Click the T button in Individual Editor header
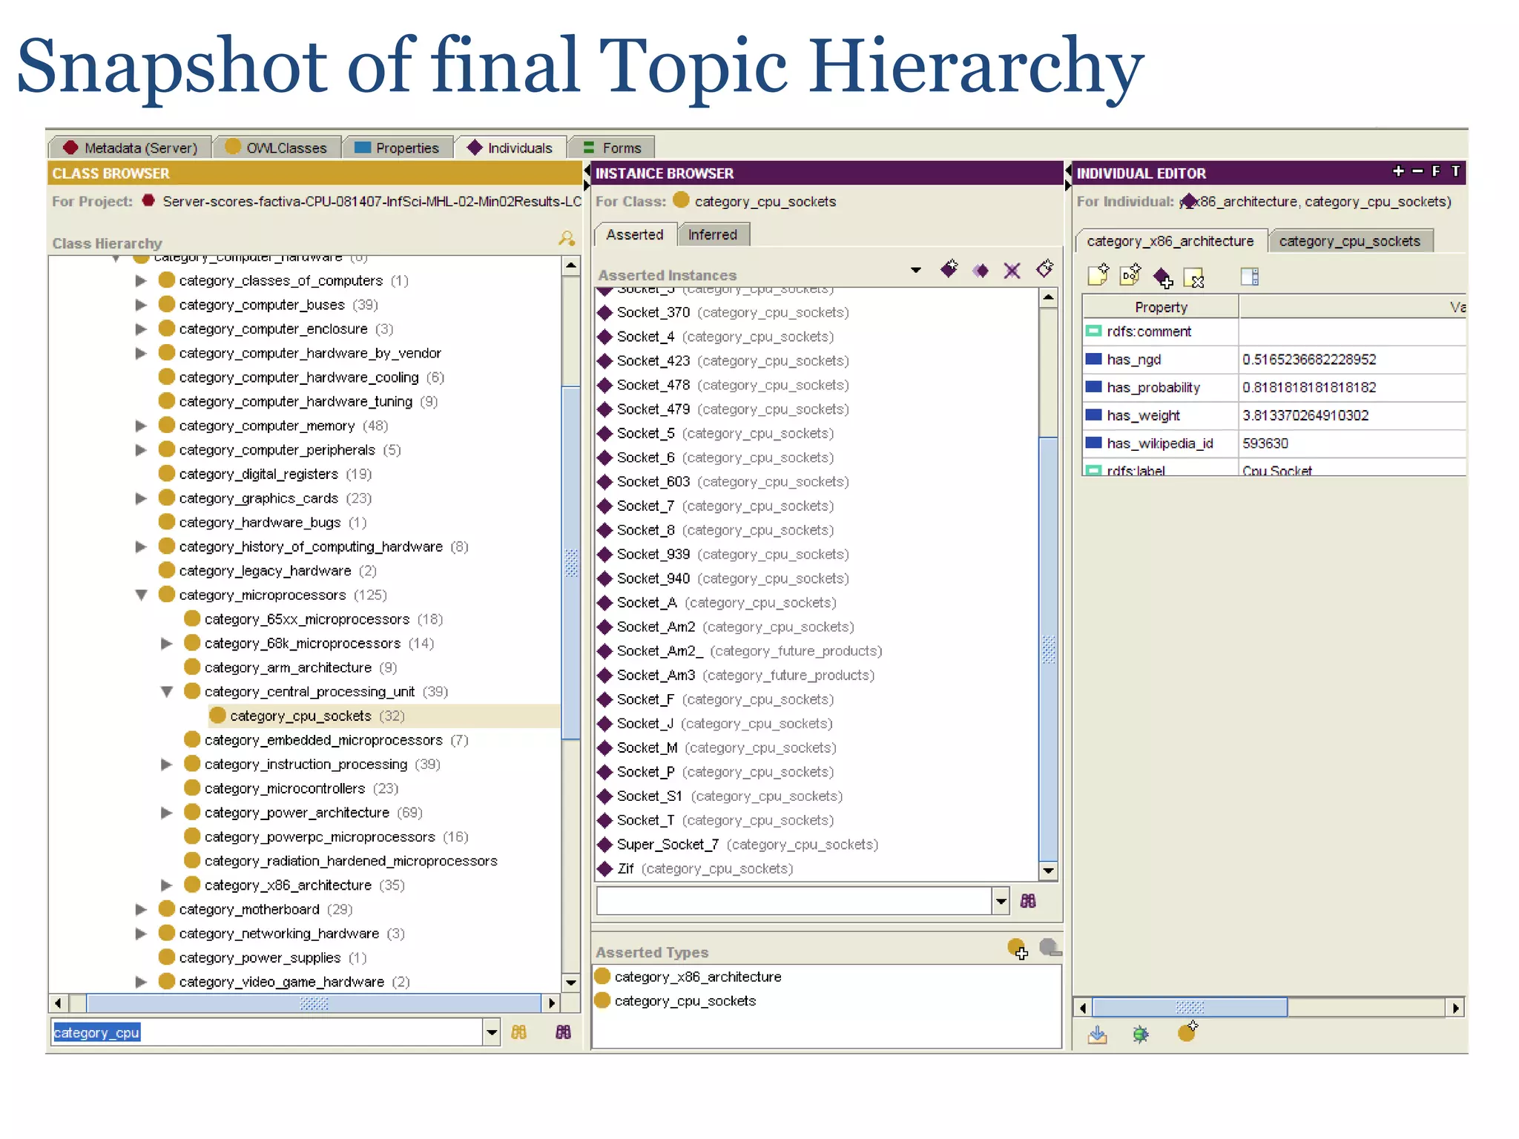Image resolution: width=1519 pixels, height=1139 pixels. [x=1456, y=171]
